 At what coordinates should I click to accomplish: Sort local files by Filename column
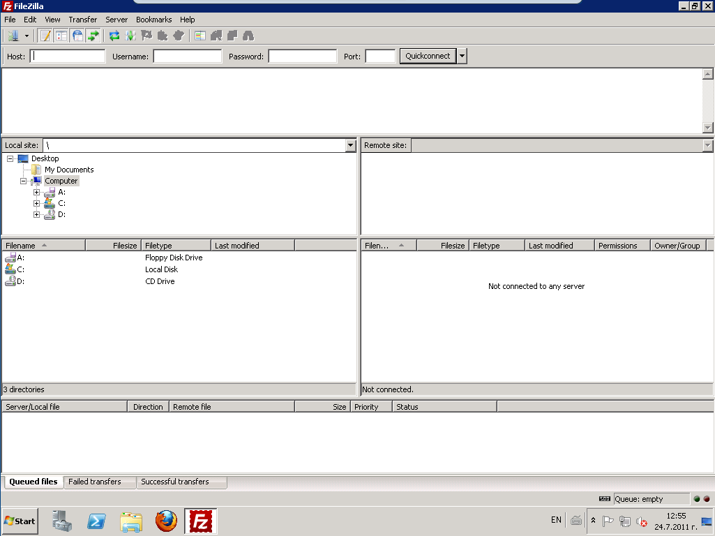coord(44,246)
